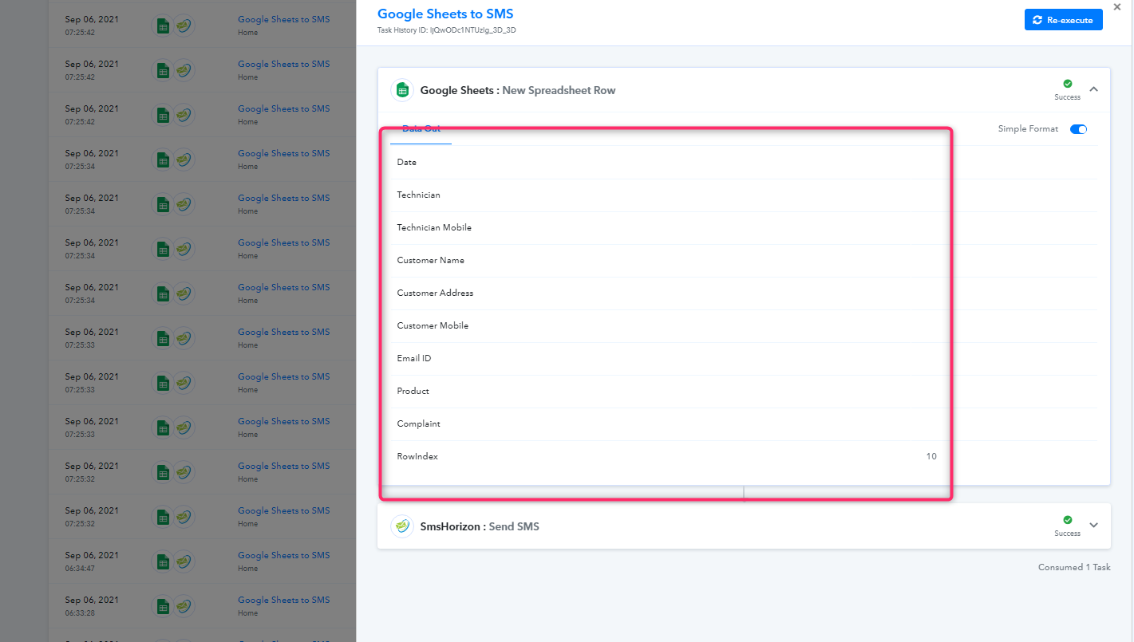Click the 06:34:47 timestamp in task list
The image size is (1134, 642).
80,569
